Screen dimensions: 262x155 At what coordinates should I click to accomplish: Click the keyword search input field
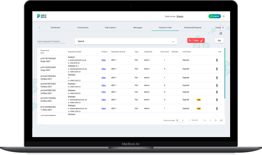click(x=51, y=41)
